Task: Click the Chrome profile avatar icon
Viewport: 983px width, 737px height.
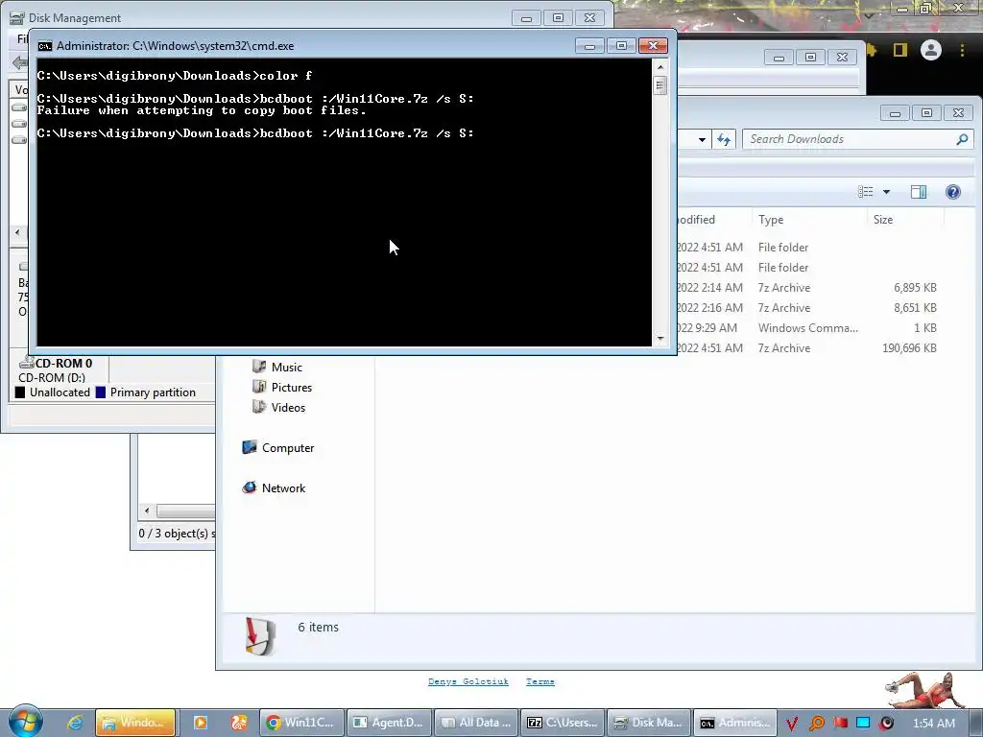Action: pyautogui.click(x=931, y=50)
